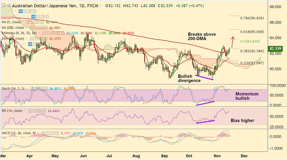Screen dimensions: 287x160
Task: Toggle visibility eye for Vol (20)
Action: click(x=21, y=11)
